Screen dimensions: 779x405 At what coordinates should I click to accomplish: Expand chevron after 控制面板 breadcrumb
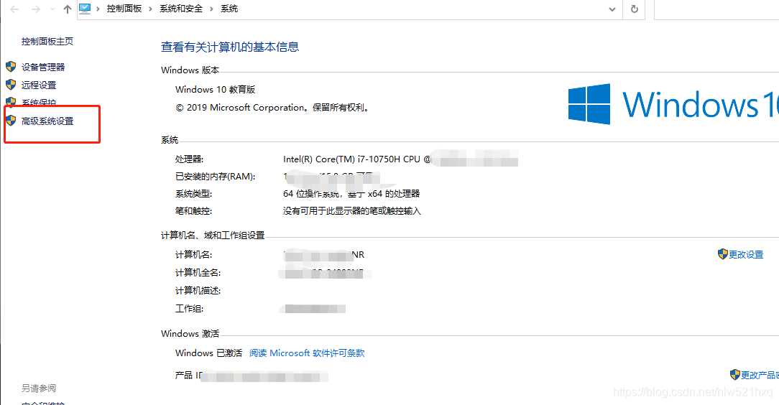pos(150,9)
